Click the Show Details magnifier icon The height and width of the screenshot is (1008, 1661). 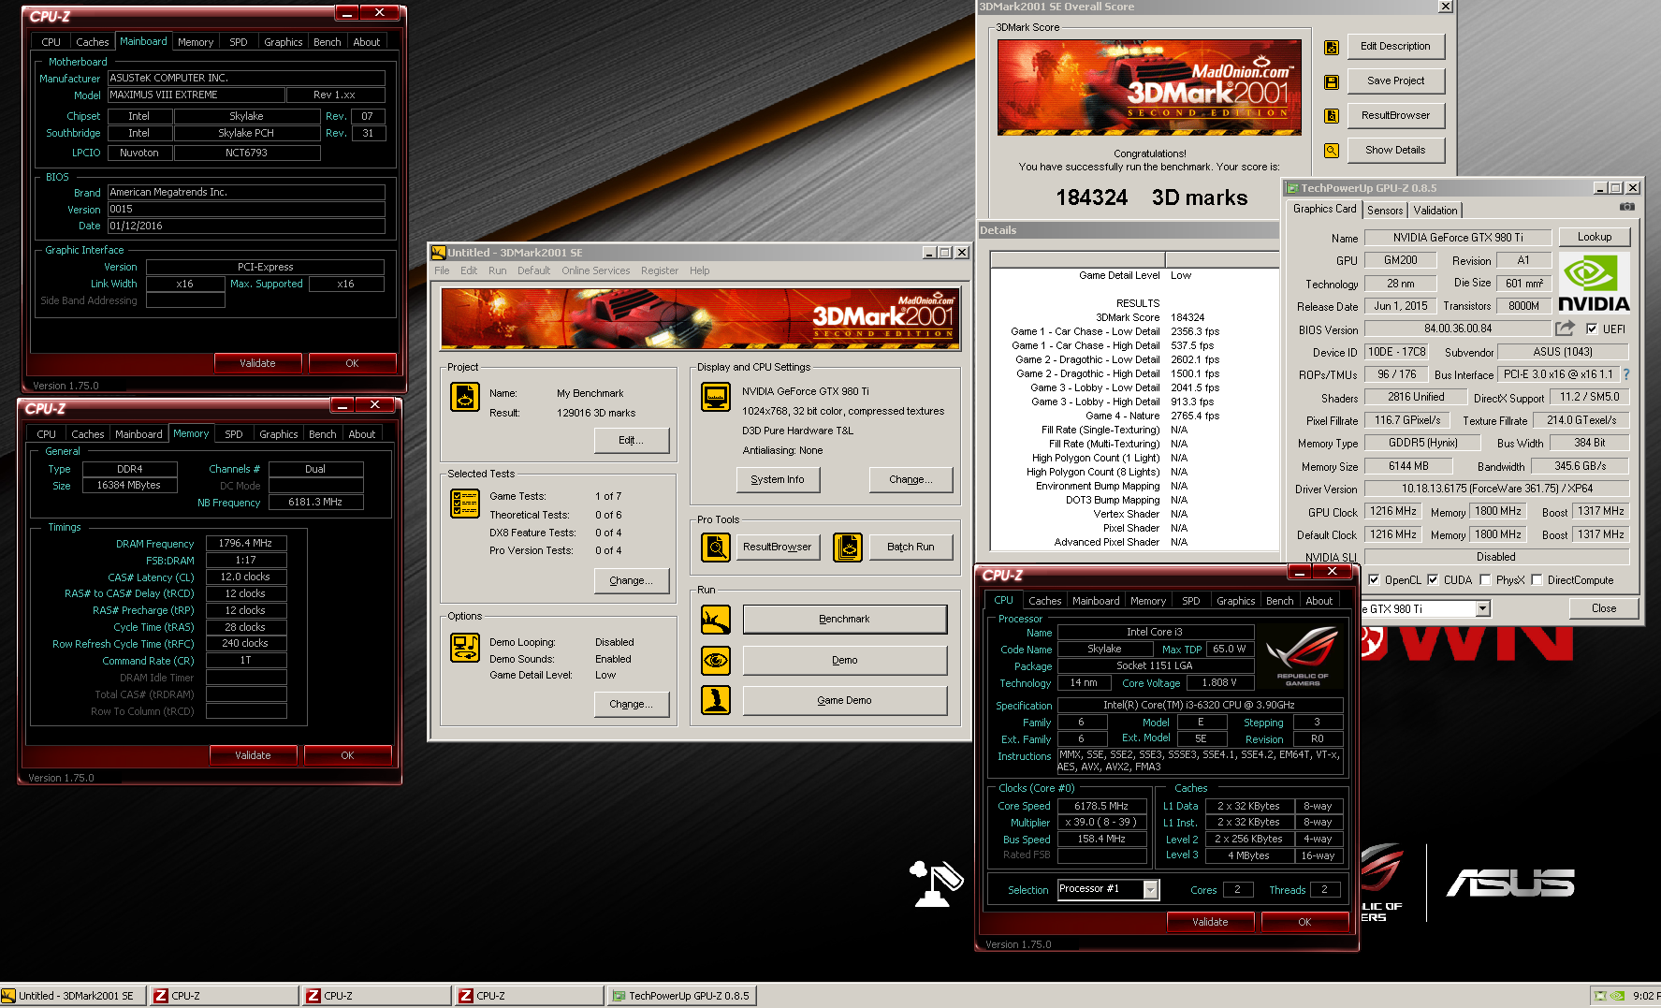(1331, 151)
